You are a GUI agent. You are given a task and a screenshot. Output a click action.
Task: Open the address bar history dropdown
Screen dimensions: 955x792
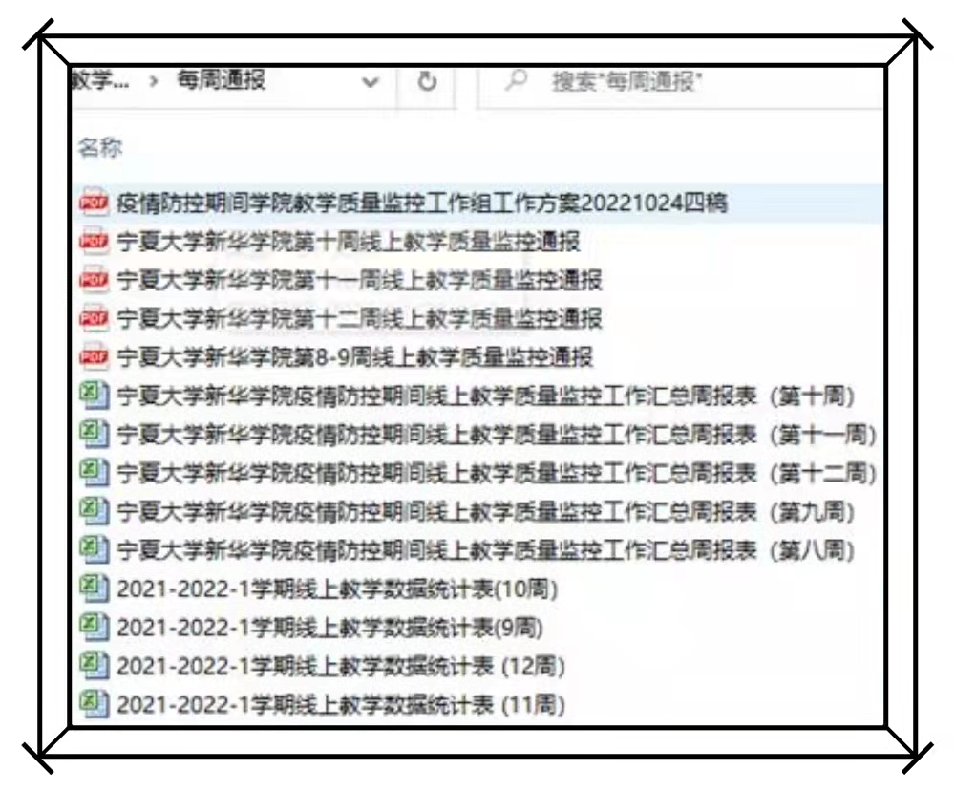(370, 81)
